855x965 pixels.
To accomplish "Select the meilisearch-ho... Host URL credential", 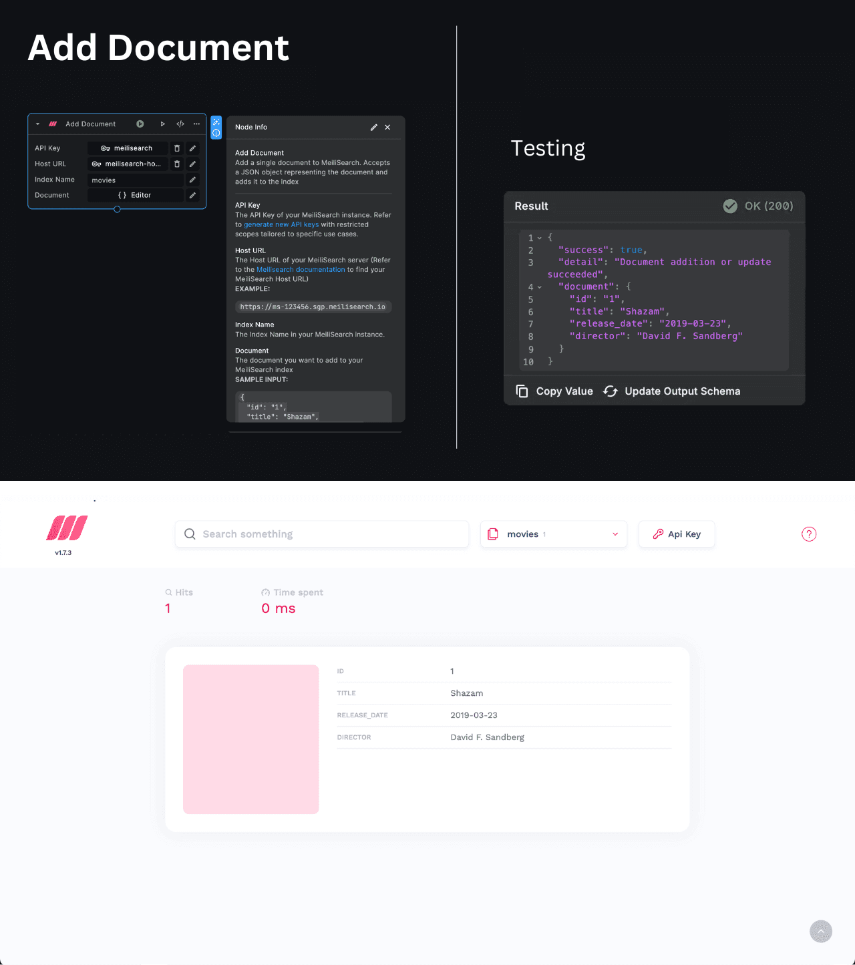I will point(128,164).
